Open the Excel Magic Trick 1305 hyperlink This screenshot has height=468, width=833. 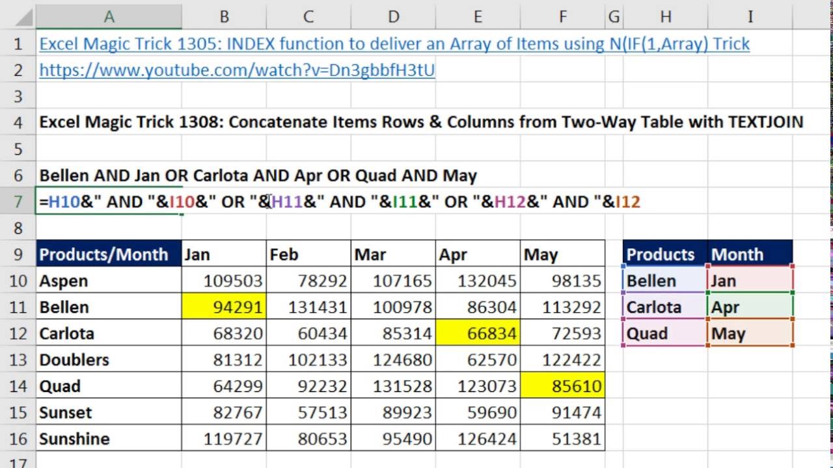point(394,44)
